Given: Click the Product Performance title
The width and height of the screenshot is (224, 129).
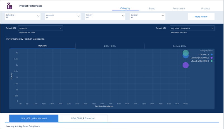Looking at the screenshot, I should [x=31, y=6].
